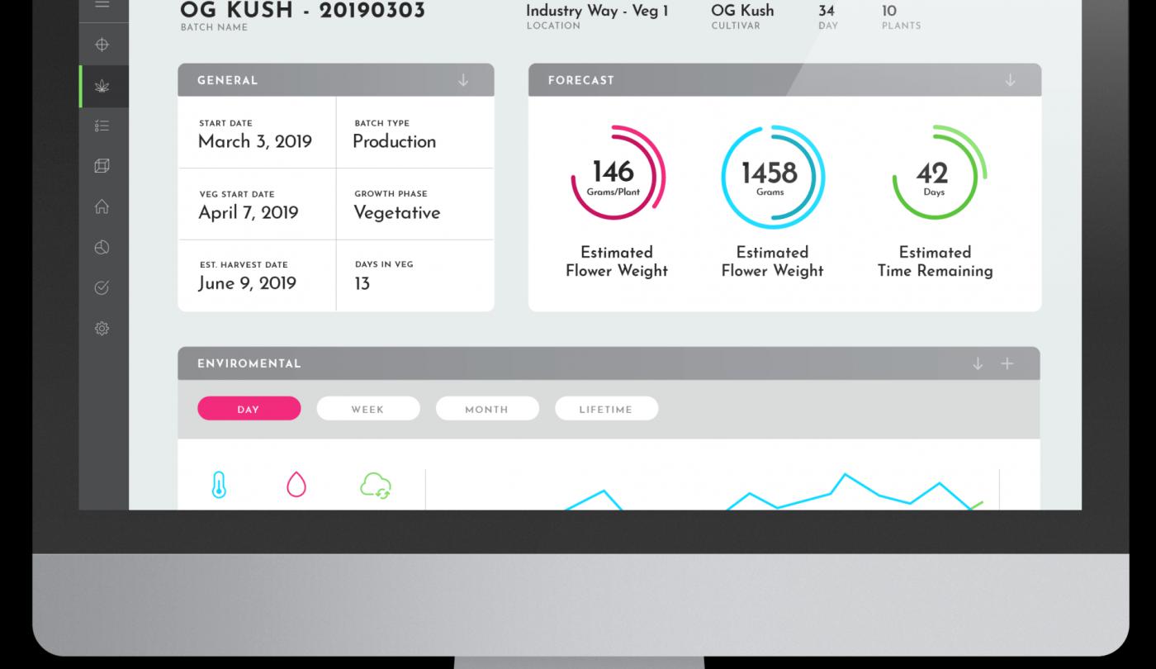Screen dimensions: 1156x669
Task: Click the harvest date June 9, 2019
Action: [247, 283]
